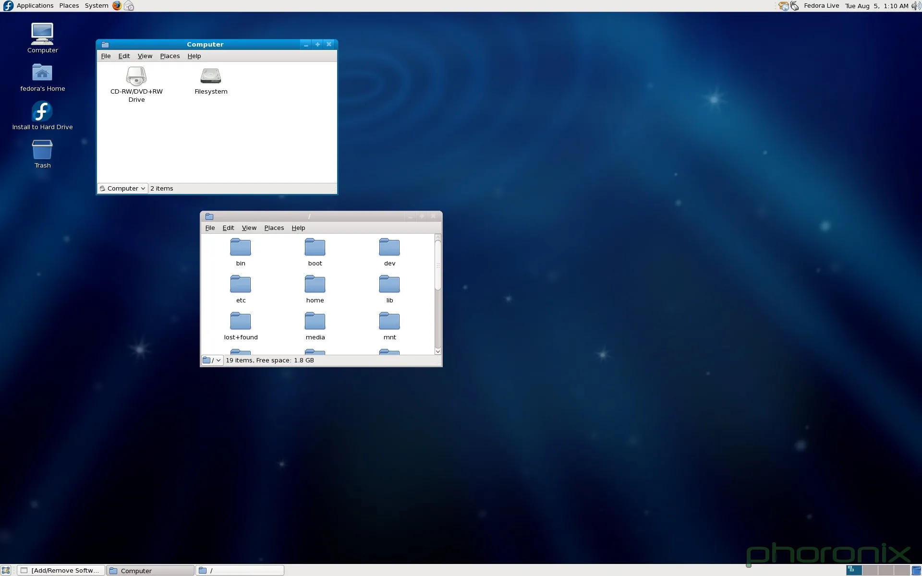Expand the Computer location dropdown
922x576 pixels.
[123, 189]
